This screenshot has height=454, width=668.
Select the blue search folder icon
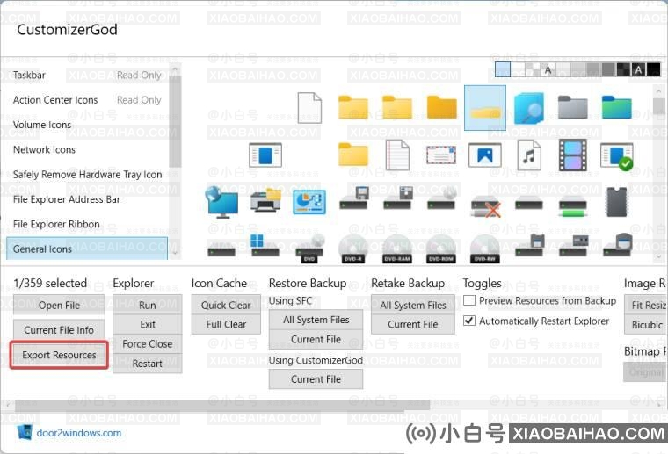coord(529,108)
